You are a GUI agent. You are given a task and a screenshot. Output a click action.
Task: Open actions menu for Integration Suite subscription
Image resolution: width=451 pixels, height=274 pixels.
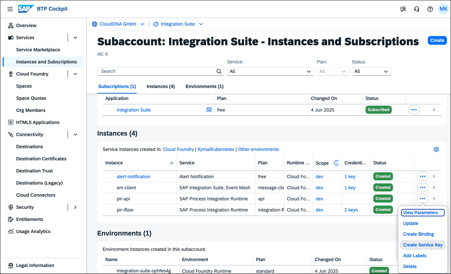point(414,110)
